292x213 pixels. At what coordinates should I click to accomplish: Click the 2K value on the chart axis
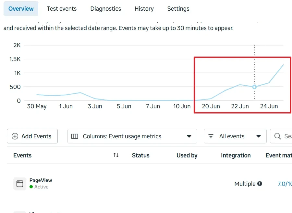(17, 45)
